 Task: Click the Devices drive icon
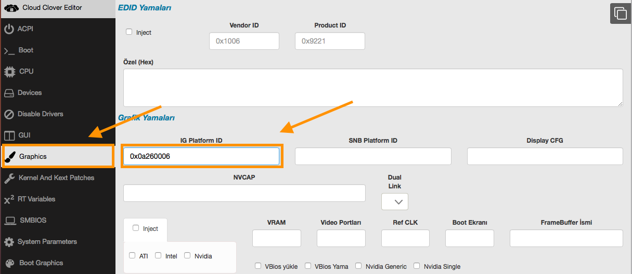pyautogui.click(x=9, y=93)
